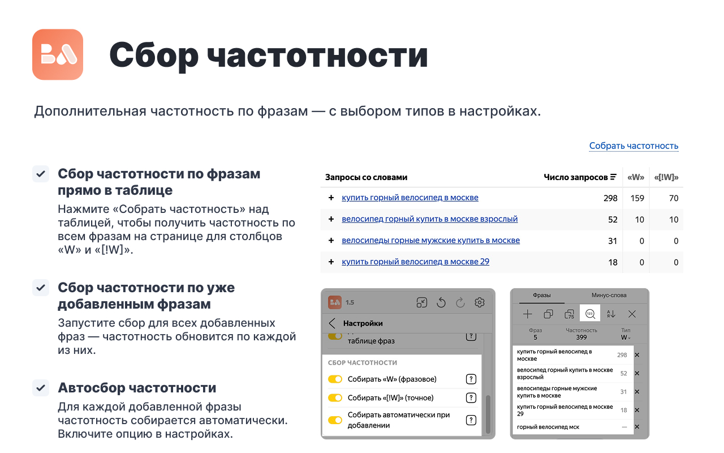Screen dimensions: 724x453
Task: Remove phrase купить горный велосипед в москве 29
Action: tap(637, 410)
